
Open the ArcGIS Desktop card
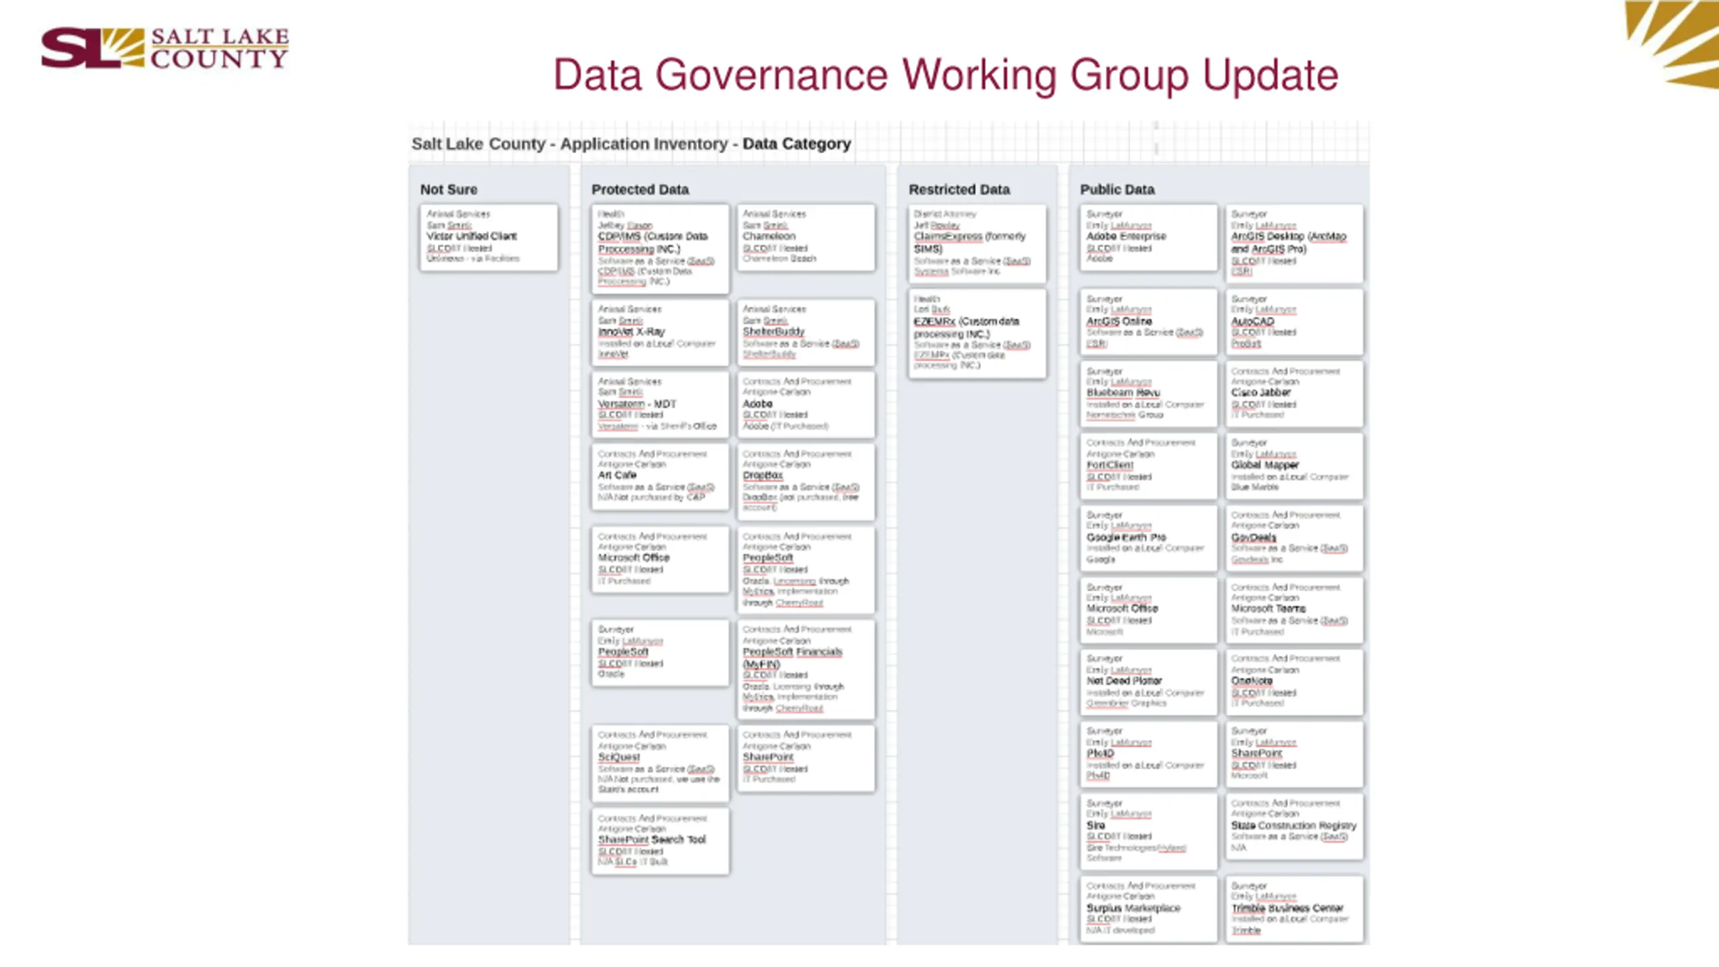(x=1295, y=244)
